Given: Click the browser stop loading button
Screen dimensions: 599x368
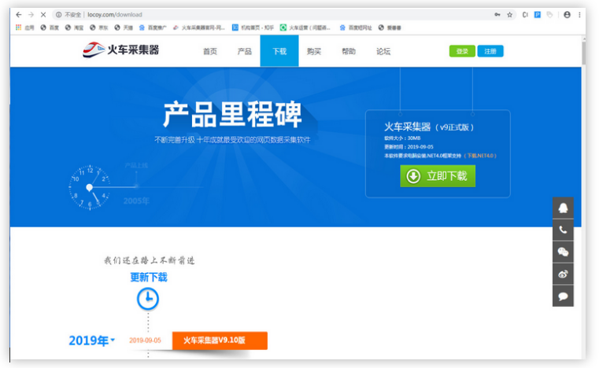Looking at the screenshot, I should click(x=43, y=14).
